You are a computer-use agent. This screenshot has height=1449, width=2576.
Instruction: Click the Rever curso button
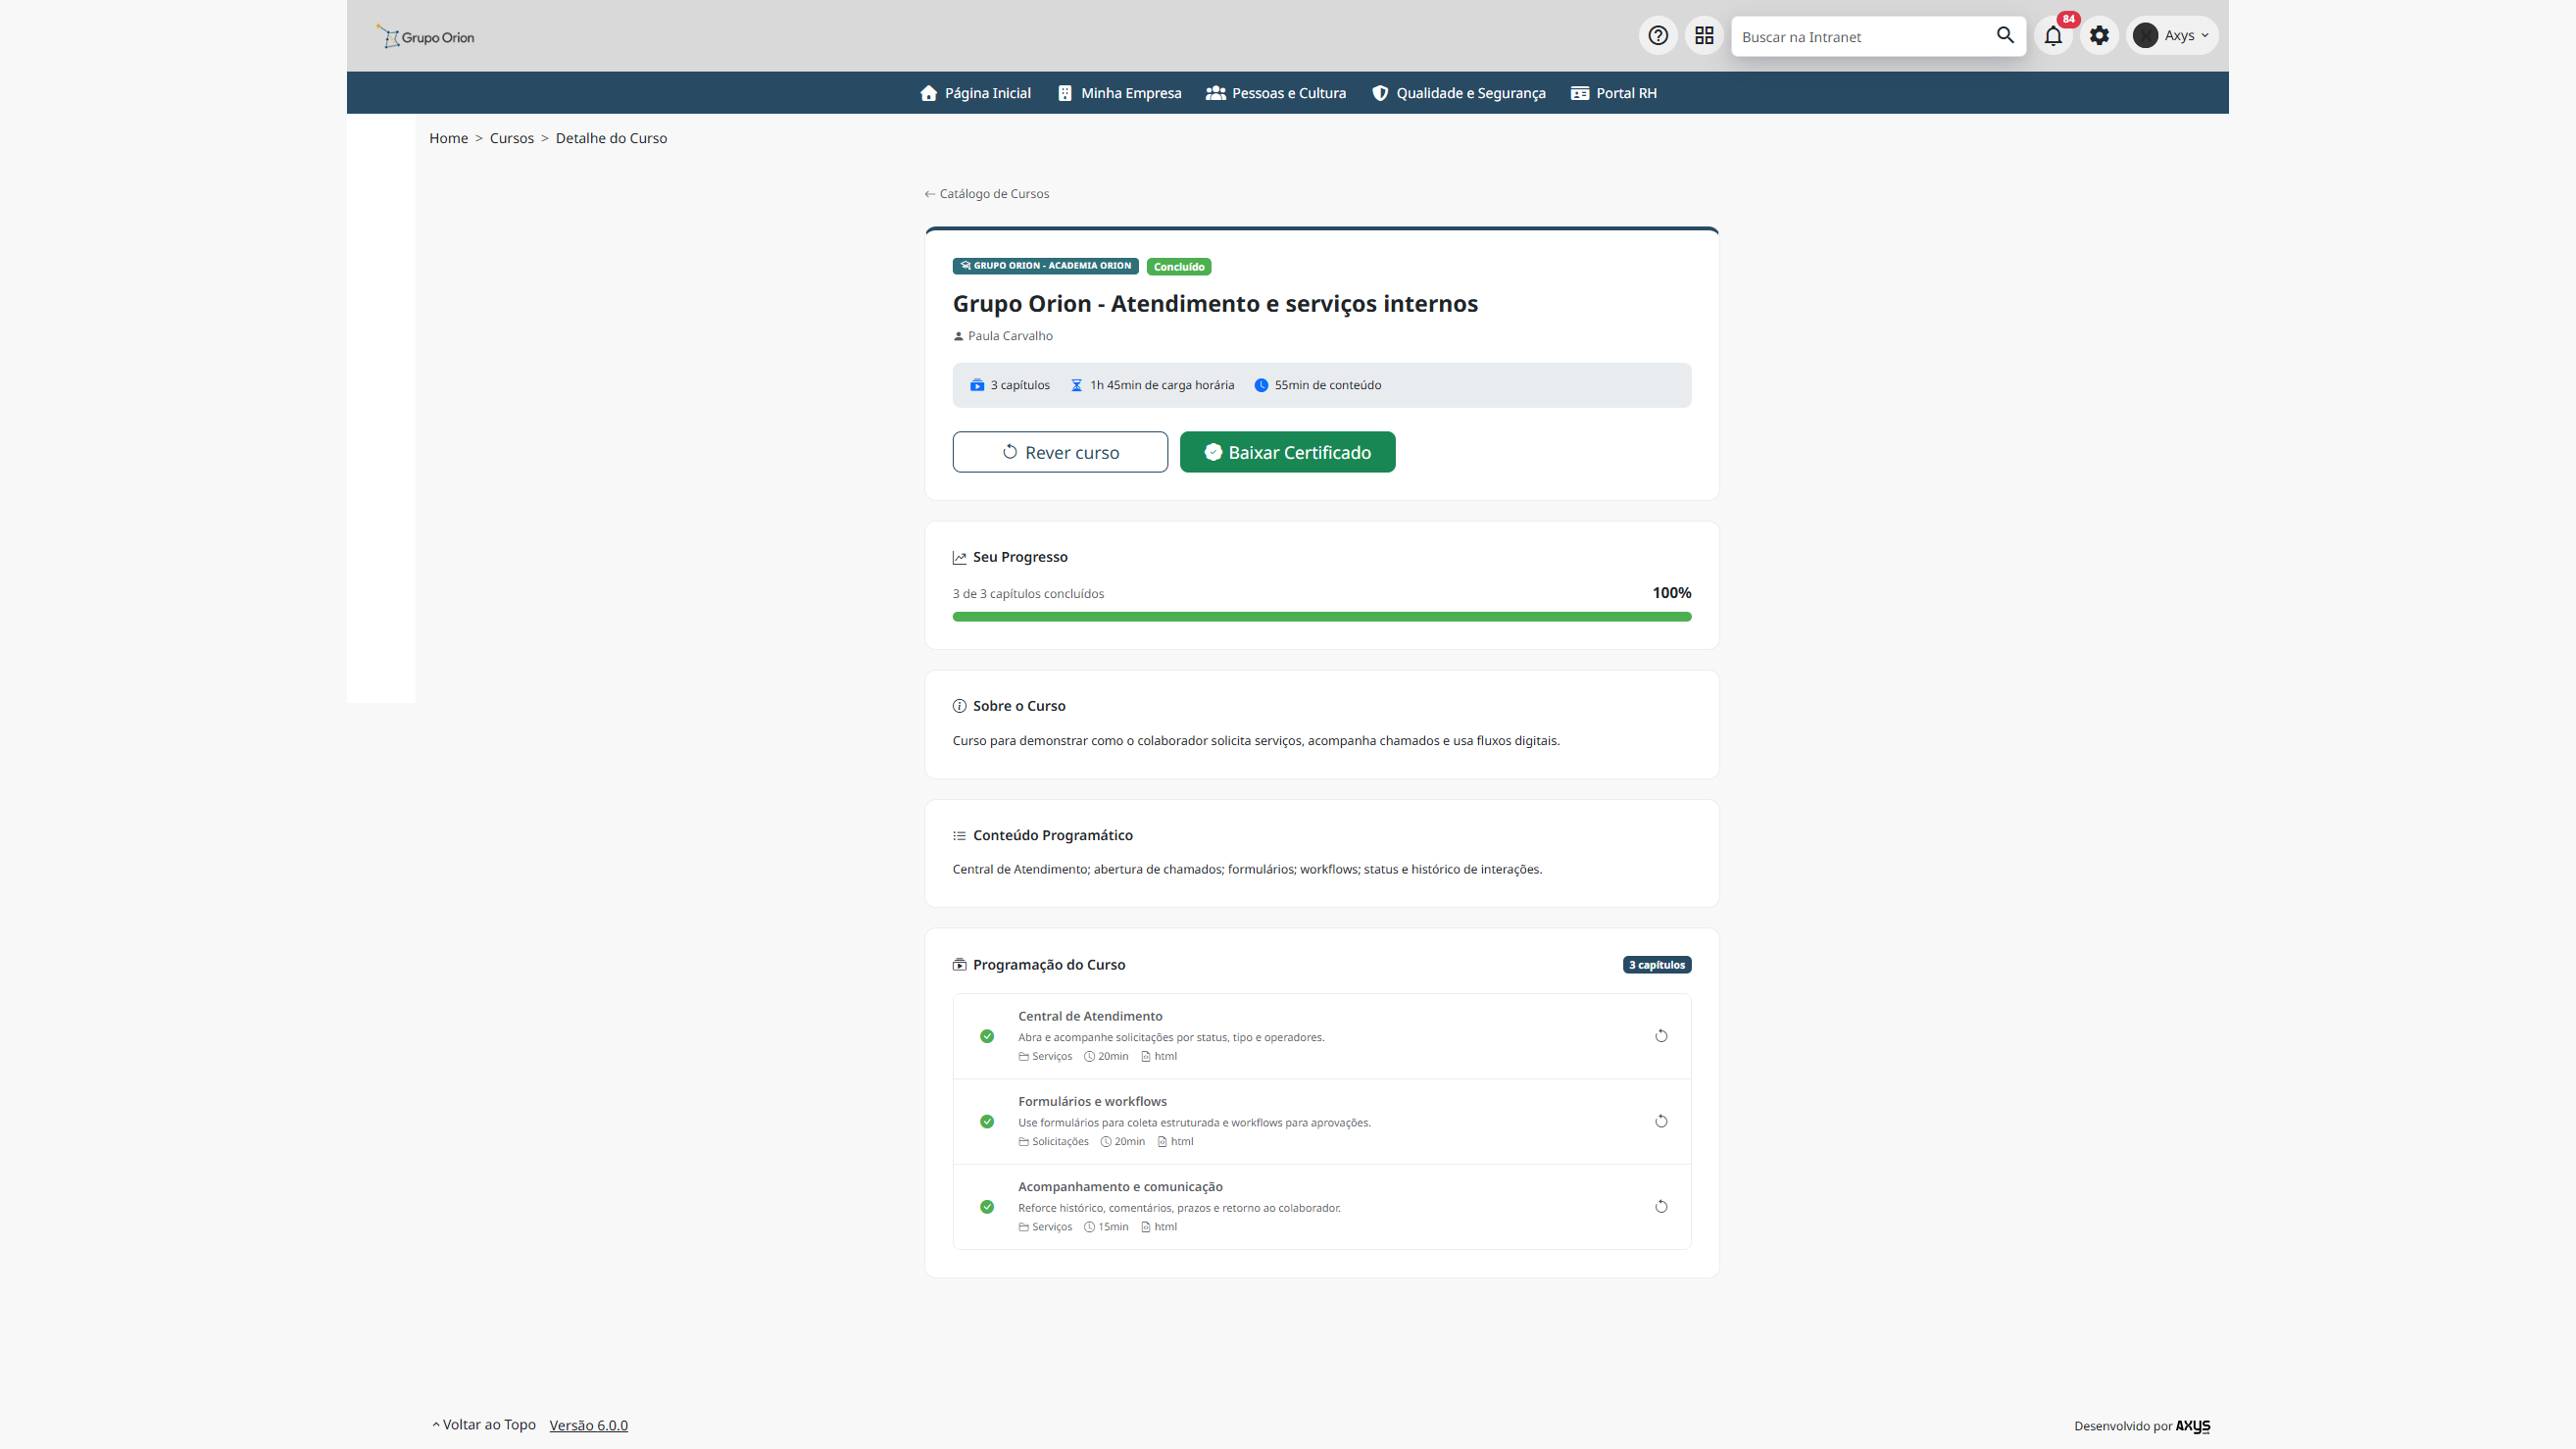[x=1060, y=452]
